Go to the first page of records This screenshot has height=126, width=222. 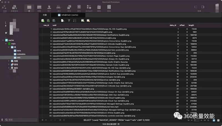click(x=189, y=120)
